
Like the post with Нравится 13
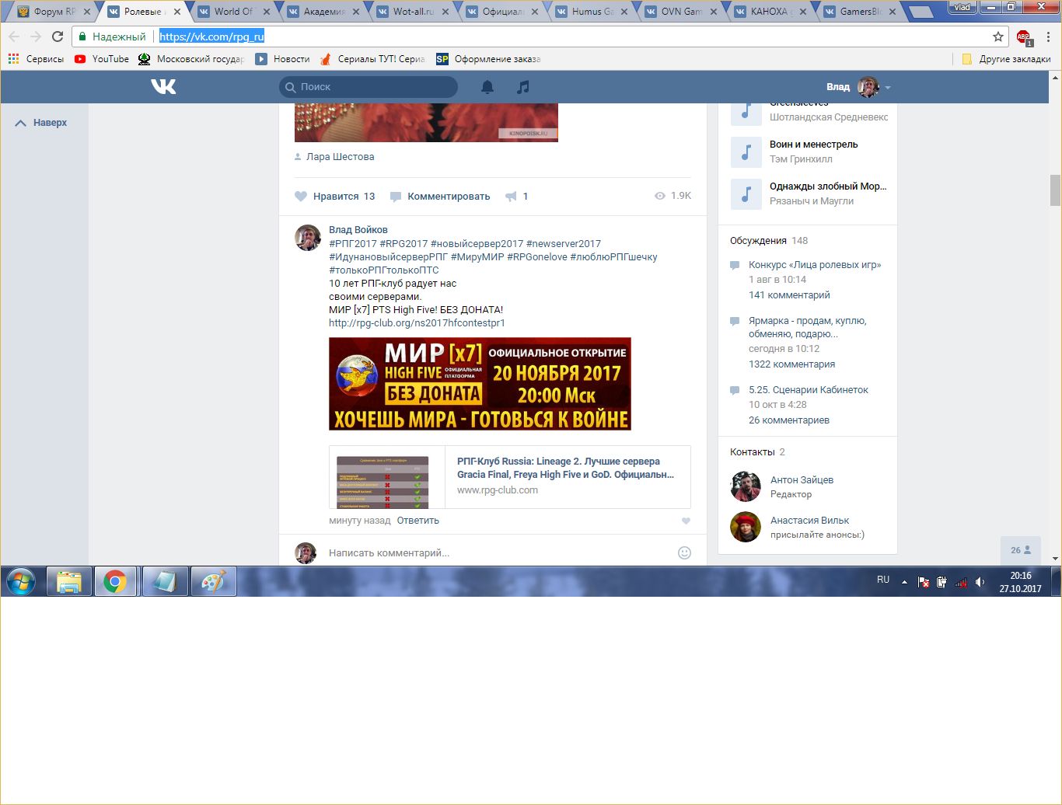pyautogui.click(x=335, y=197)
